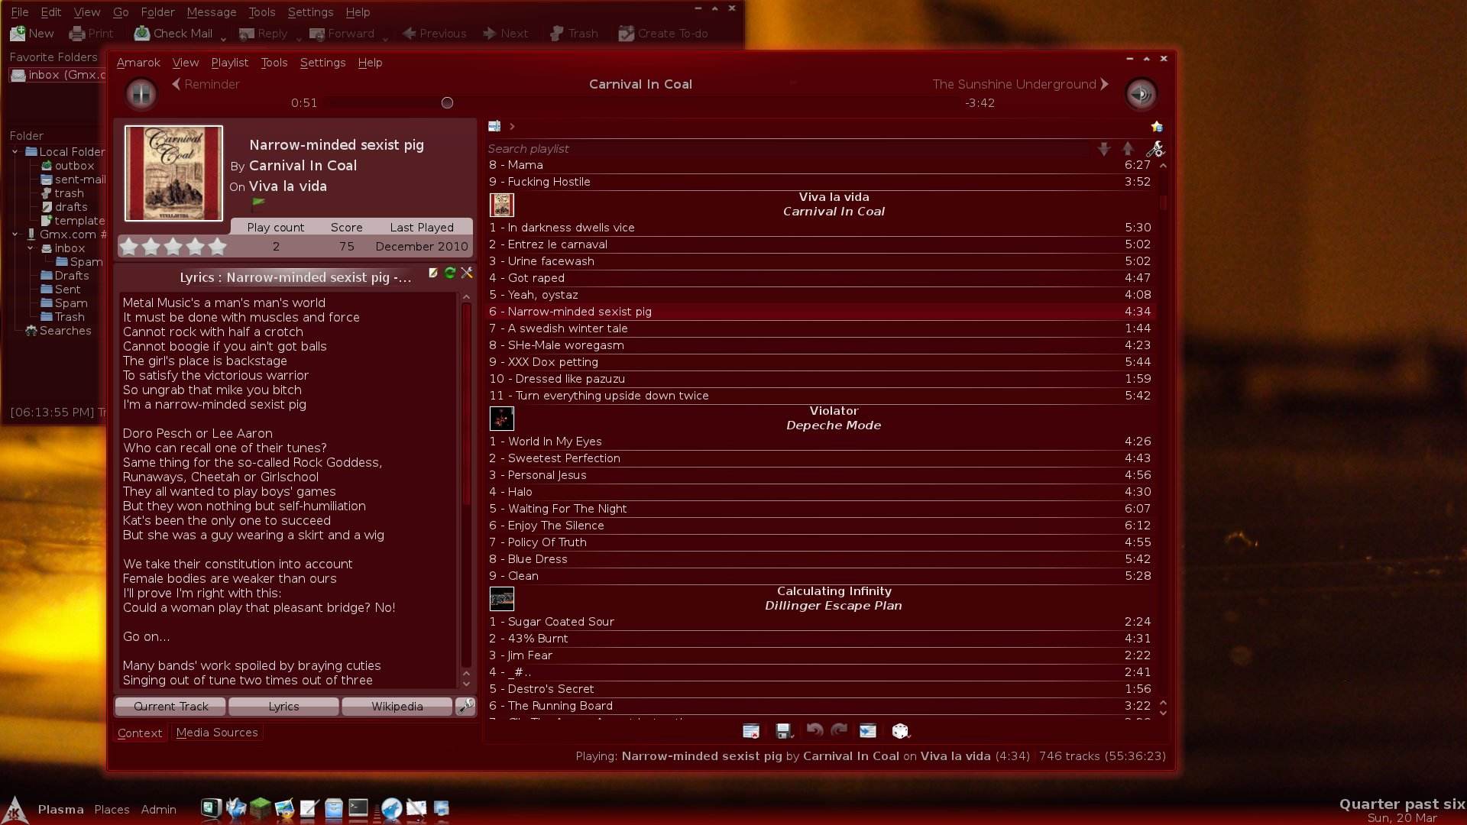The height and width of the screenshot is (825, 1467).
Task: Redo the playlist change
Action: [x=839, y=731]
